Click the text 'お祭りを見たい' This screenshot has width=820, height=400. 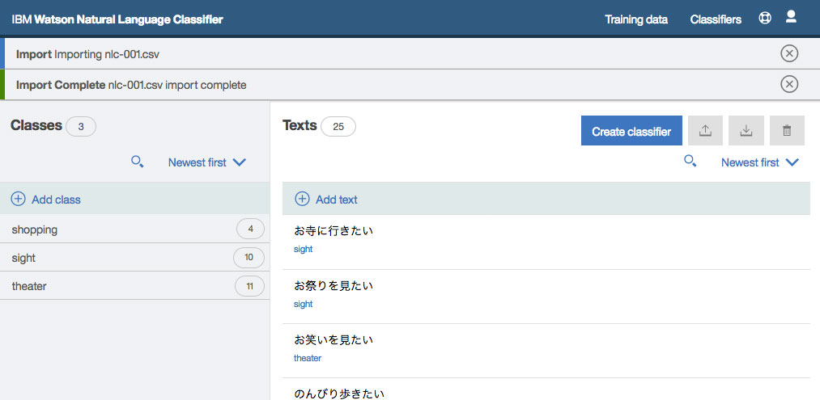334,285
